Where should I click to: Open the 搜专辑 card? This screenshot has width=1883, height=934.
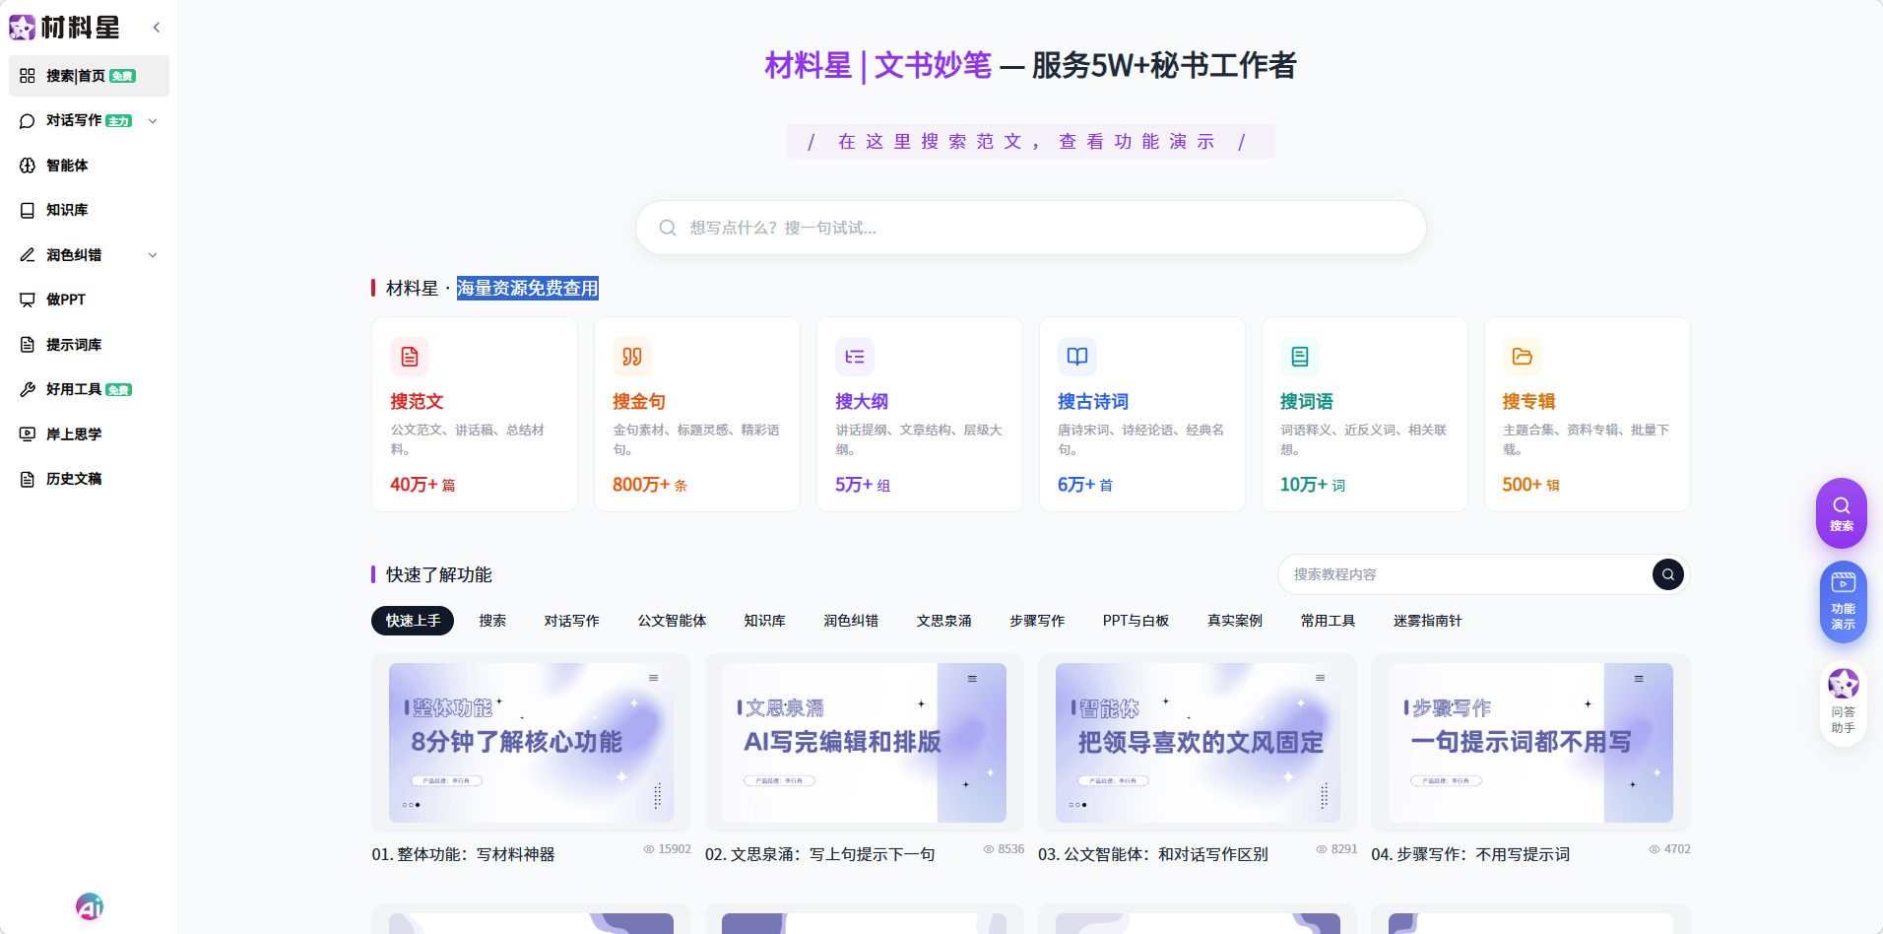click(1588, 414)
